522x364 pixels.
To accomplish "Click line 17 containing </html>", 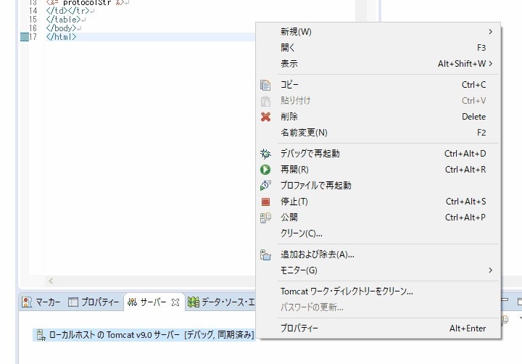I will 62,37.
